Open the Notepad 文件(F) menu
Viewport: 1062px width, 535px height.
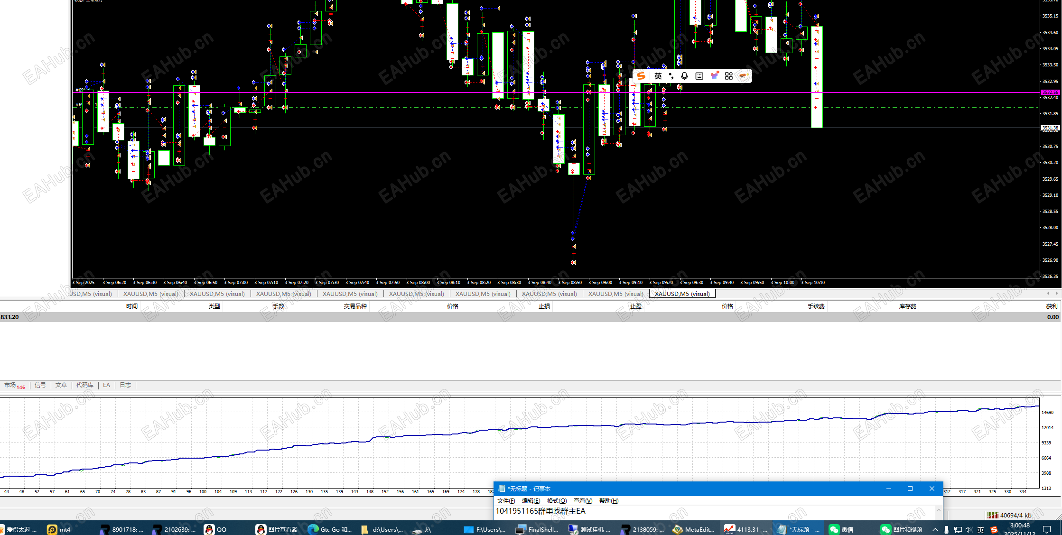pos(506,501)
